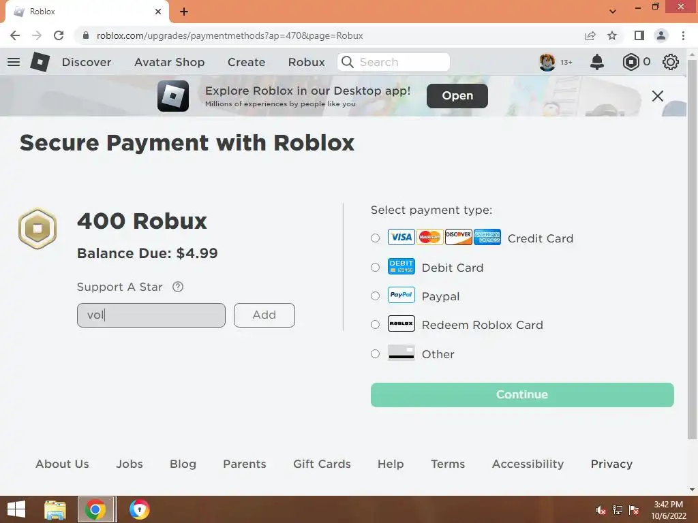Switch to the Roblox browser tab
698x523 pixels.
pyautogui.click(x=87, y=12)
